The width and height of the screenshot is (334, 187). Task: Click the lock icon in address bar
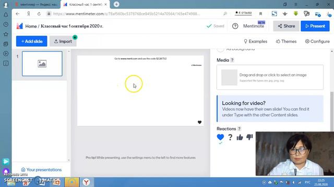click(x=49, y=14)
